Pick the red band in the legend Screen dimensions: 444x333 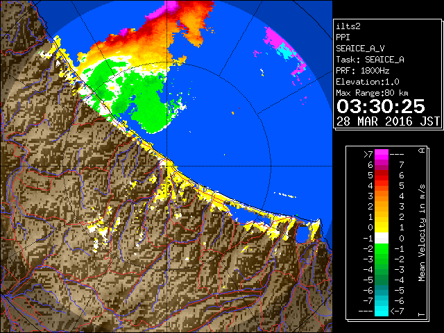pos(382,176)
